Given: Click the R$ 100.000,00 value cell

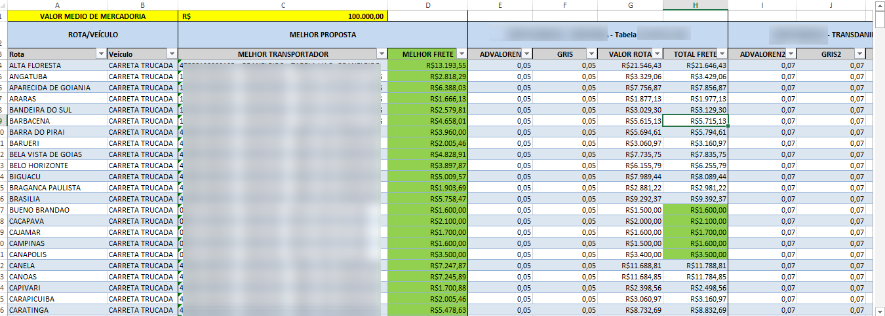Looking at the screenshot, I should point(283,16).
